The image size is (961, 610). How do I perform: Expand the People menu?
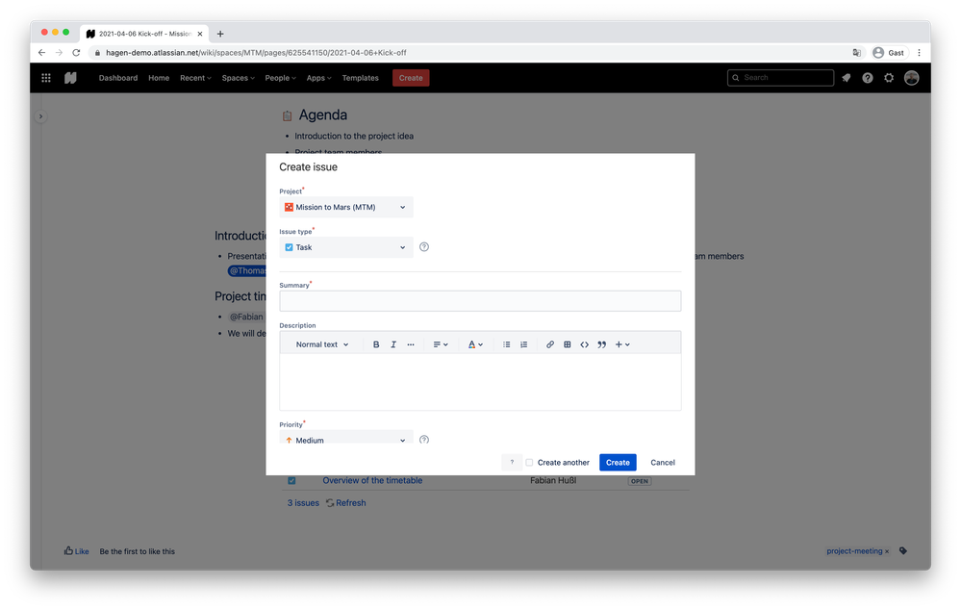(281, 78)
